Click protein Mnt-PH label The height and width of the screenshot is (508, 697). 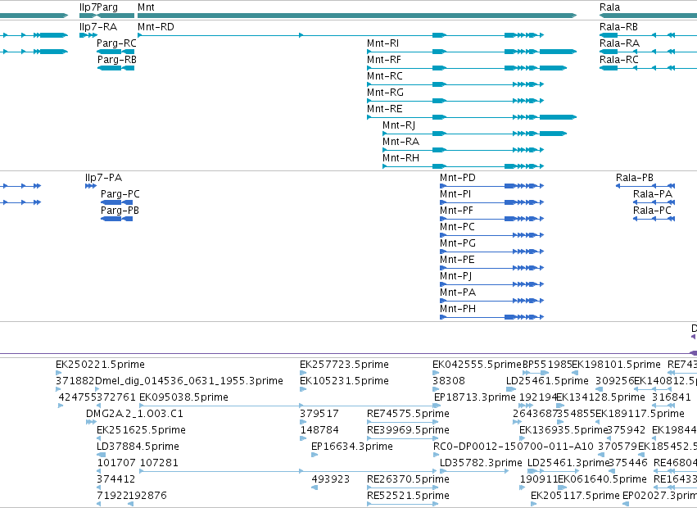[458, 309]
